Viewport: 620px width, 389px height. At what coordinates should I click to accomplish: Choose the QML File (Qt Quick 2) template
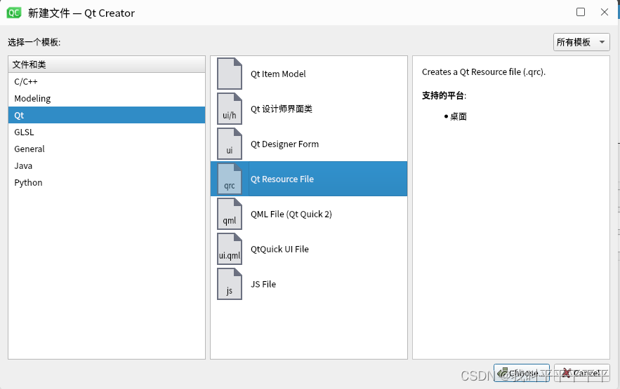(309, 214)
